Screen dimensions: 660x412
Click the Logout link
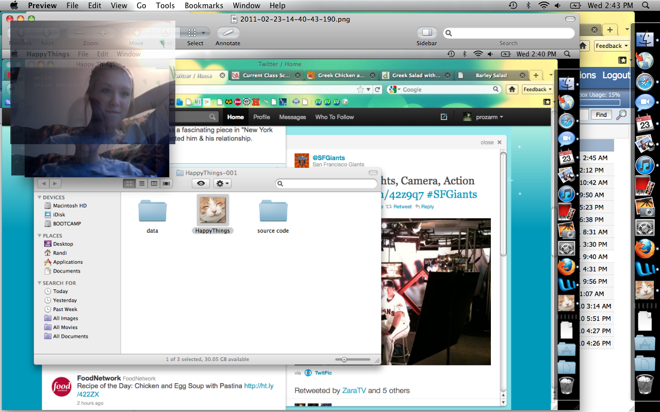point(616,75)
